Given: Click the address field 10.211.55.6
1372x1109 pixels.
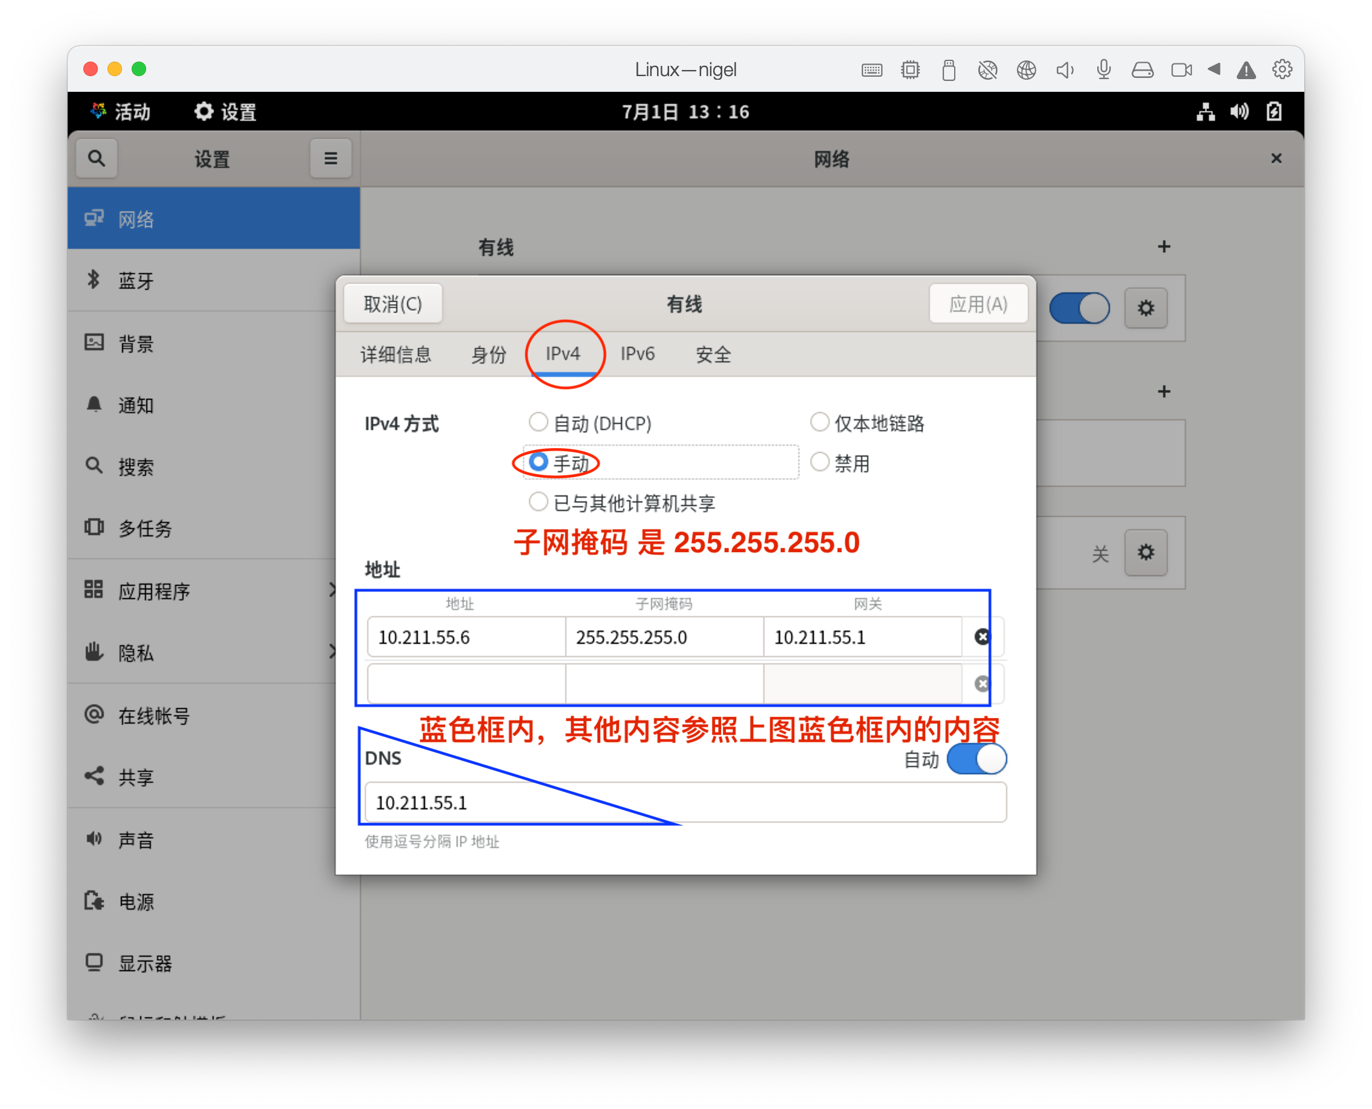Looking at the screenshot, I should [x=466, y=637].
